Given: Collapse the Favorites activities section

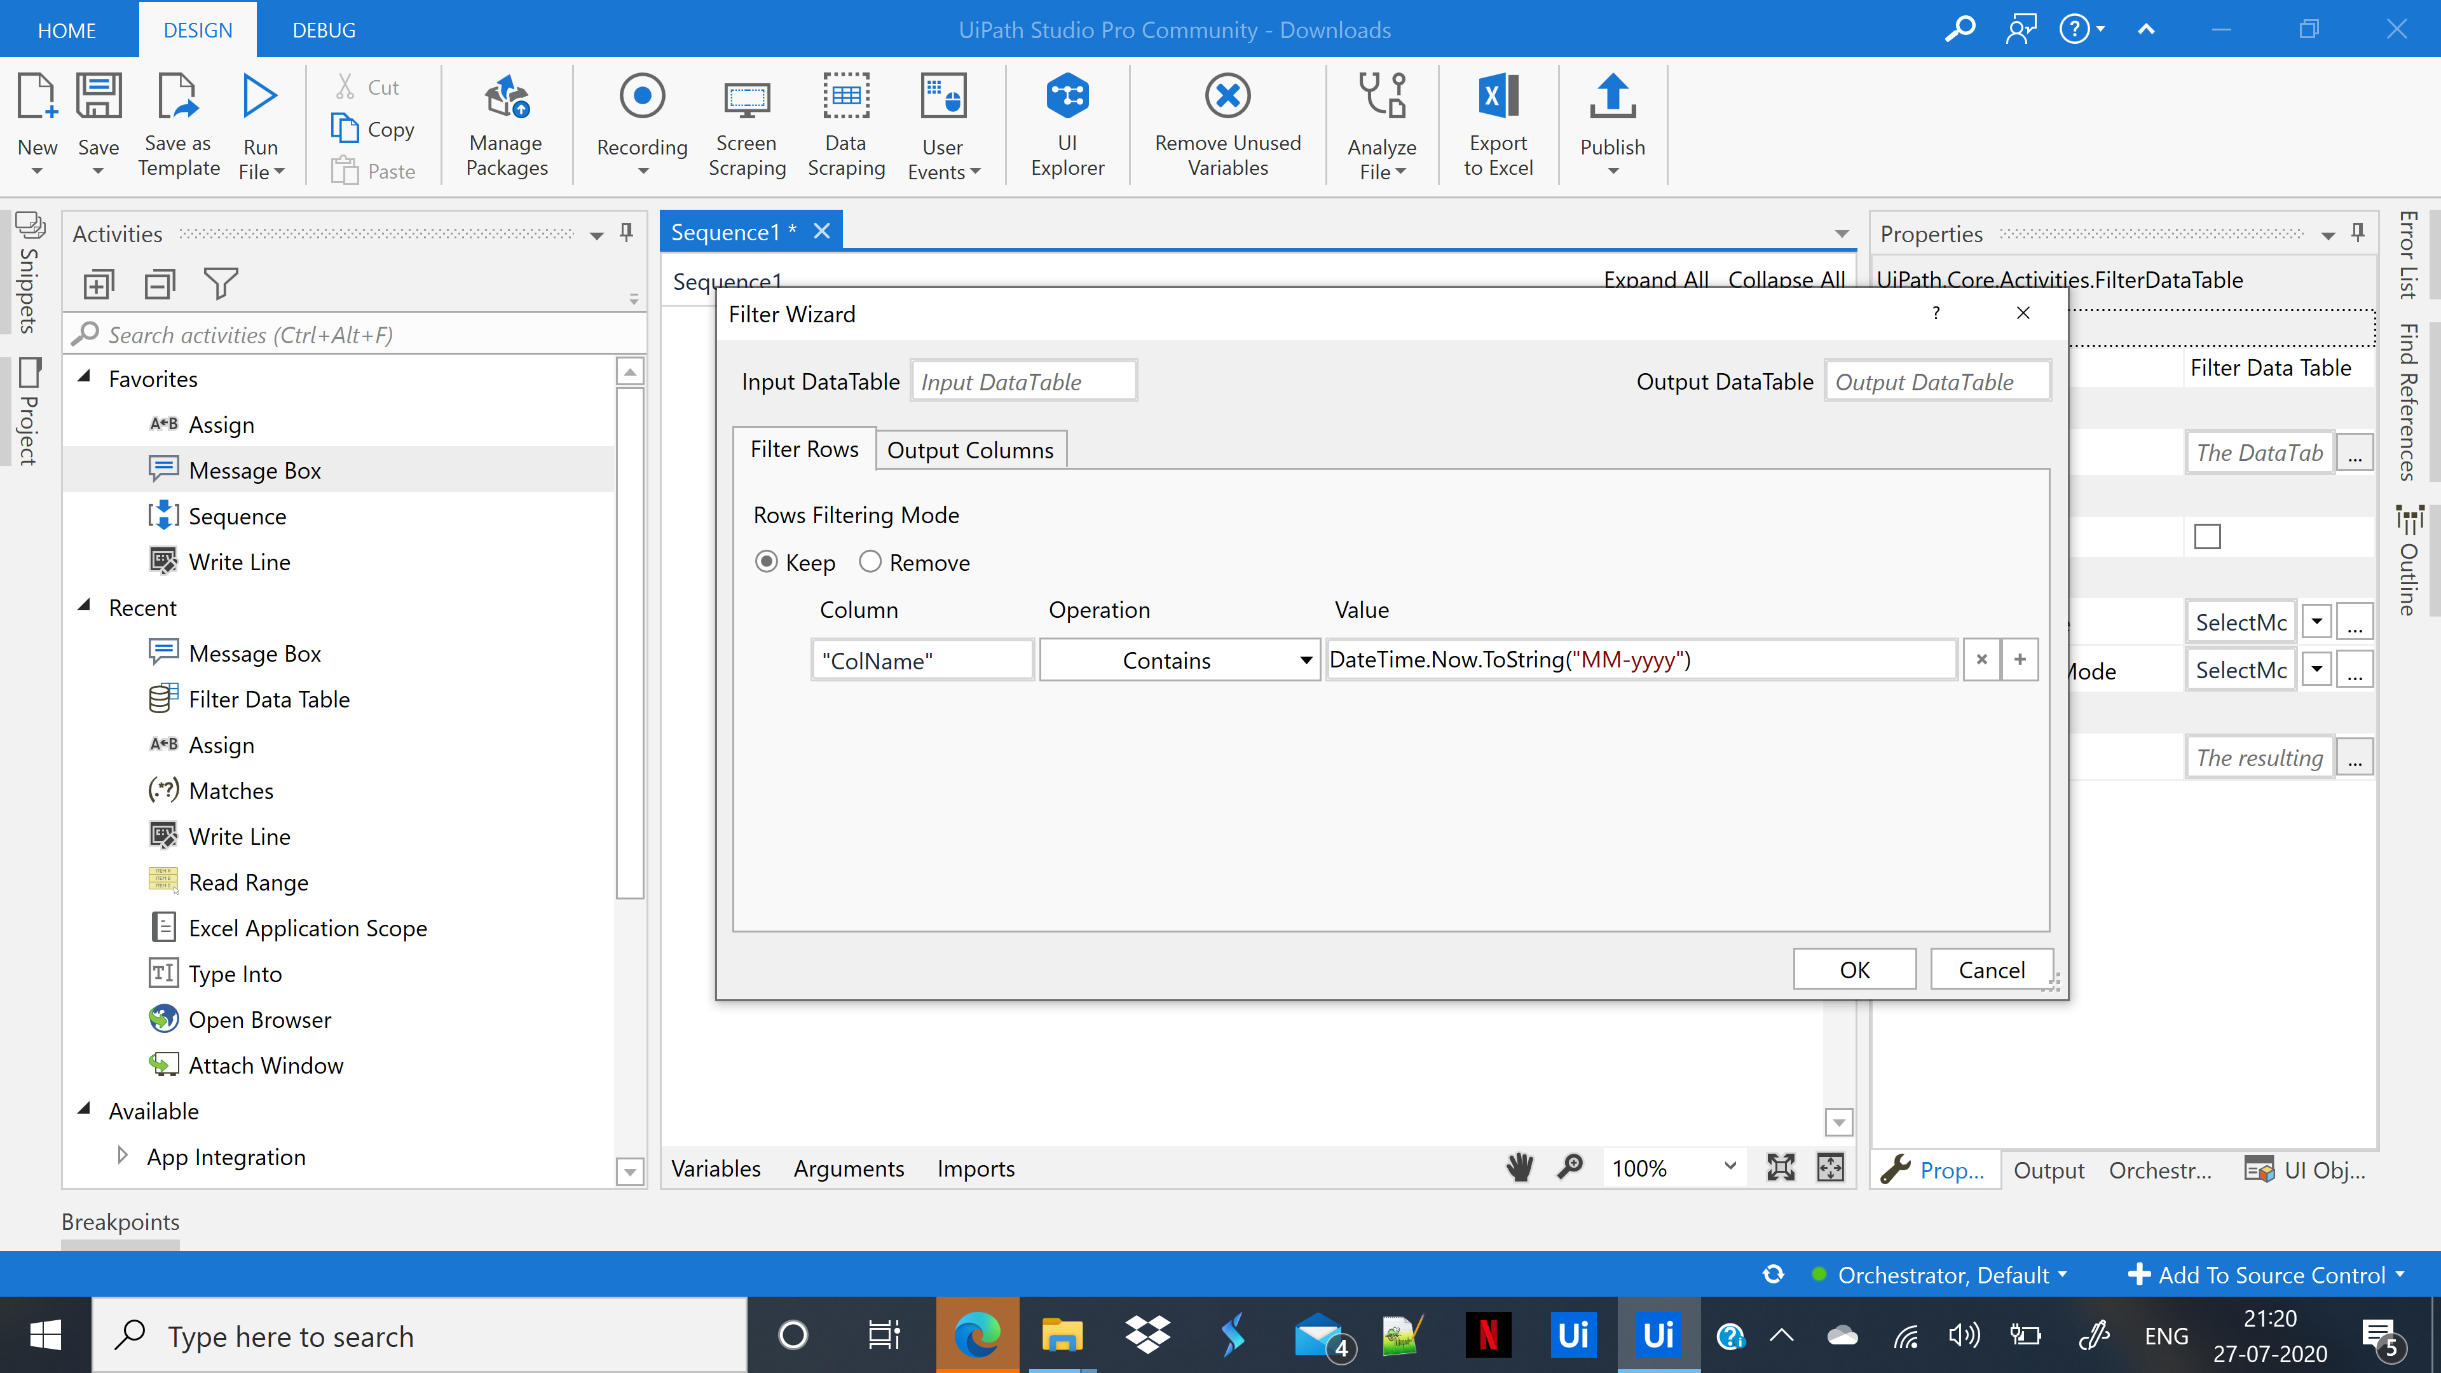Looking at the screenshot, I should coord(85,378).
